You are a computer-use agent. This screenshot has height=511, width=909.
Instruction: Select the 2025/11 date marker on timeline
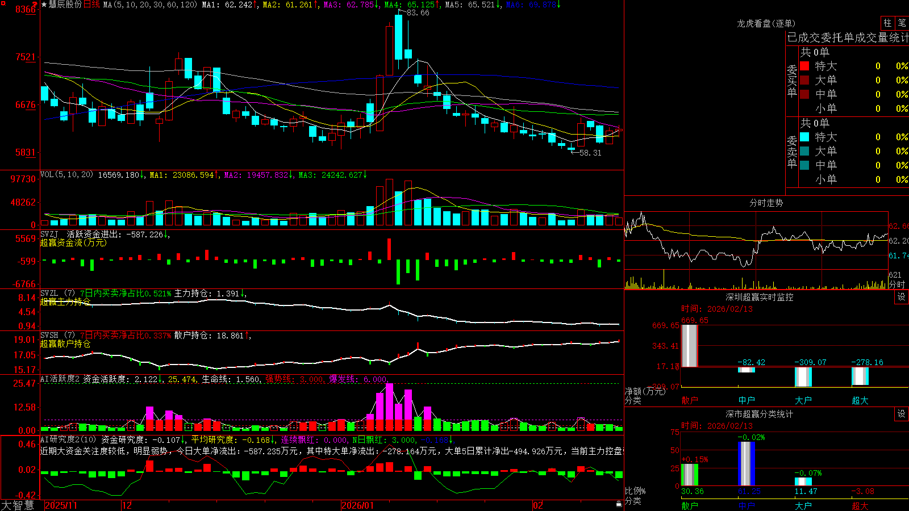click(61, 505)
